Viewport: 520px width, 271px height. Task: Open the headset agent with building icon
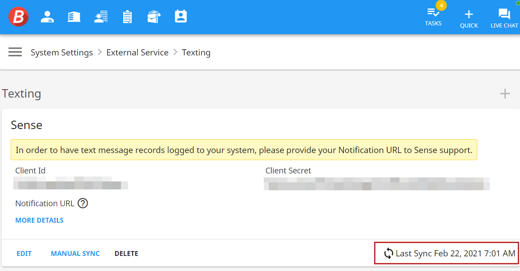(x=101, y=17)
